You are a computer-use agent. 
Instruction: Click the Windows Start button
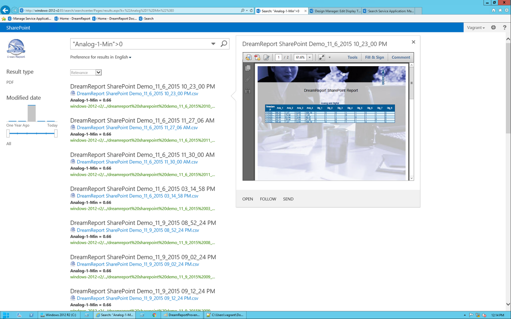point(6,315)
